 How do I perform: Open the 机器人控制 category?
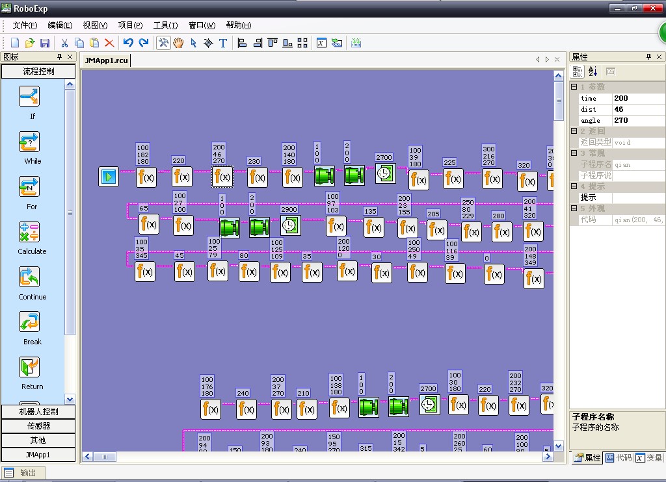point(38,412)
